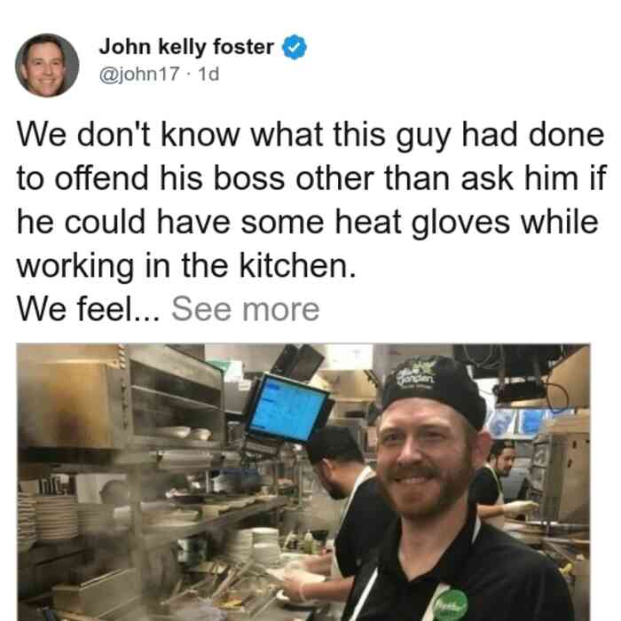Image resolution: width=621 pixels, height=621 pixels.
Task: Click the green round badge on the shirt
Action: tap(452, 605)
